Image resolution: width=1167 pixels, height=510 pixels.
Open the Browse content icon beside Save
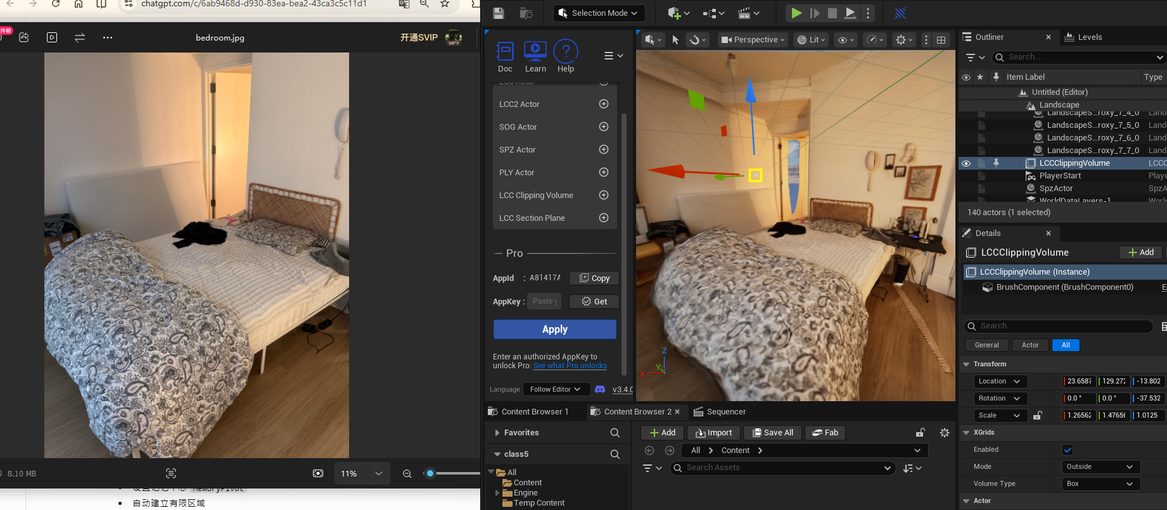pyautogui.click(x=526, y=13)
